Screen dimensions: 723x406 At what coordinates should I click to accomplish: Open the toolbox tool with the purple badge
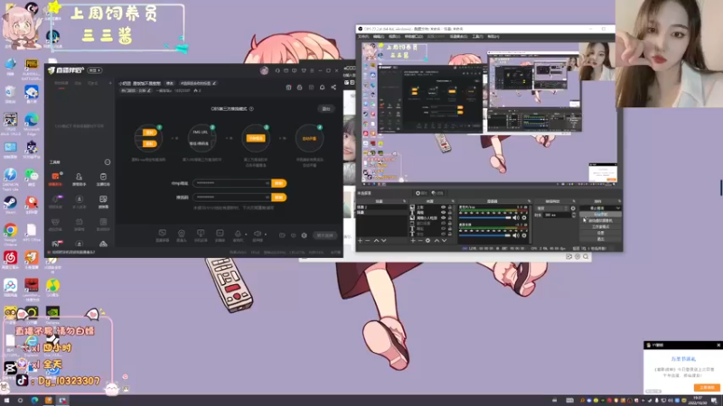point(55,201)
